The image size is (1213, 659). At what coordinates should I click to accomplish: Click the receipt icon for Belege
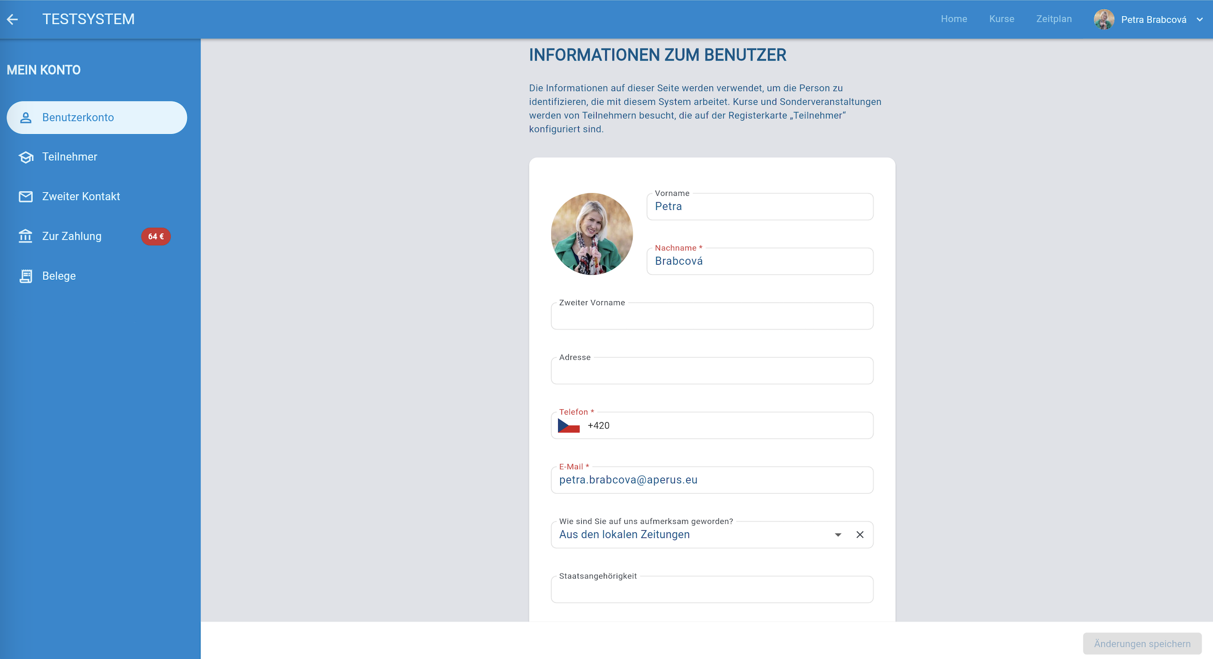click(26, 276)
